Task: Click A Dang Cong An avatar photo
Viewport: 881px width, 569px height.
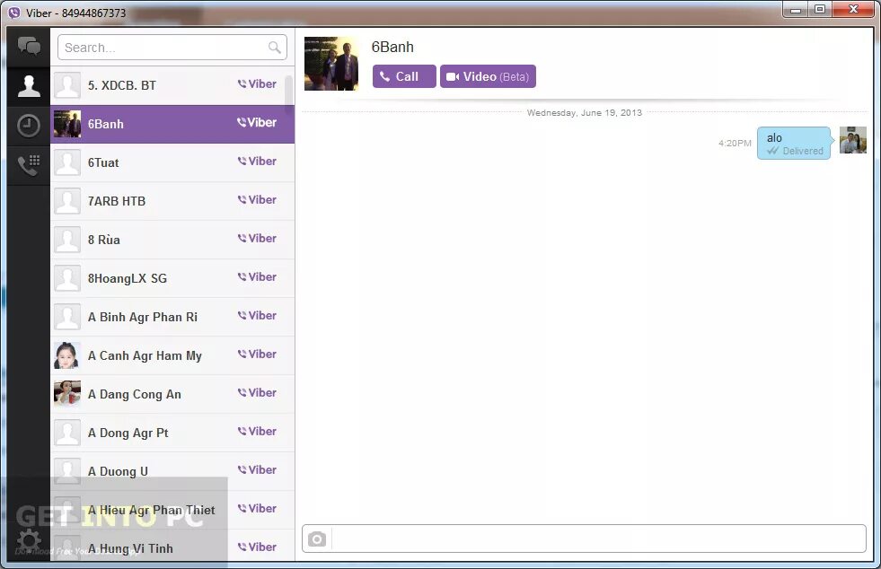Action: pyautogui.click(x=66, y=394)
